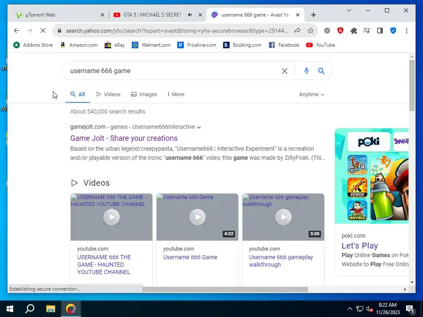Click the vertical page scrollbar
This screenshot has width=423, height=317.
point(412,85)
